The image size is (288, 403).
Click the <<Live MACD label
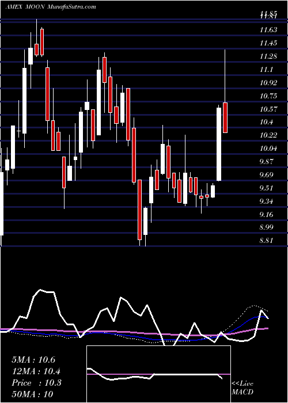tap(242, 388)
